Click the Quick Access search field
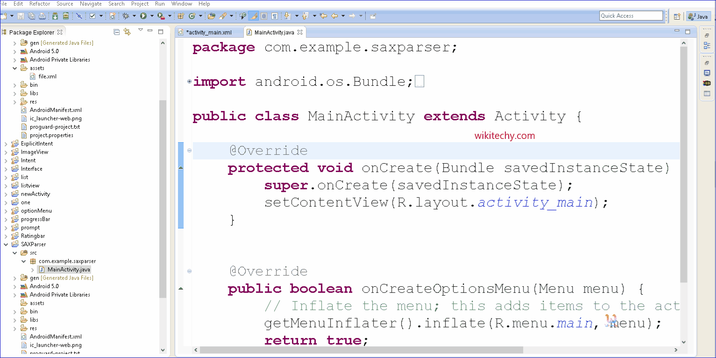 coord(631,16)
